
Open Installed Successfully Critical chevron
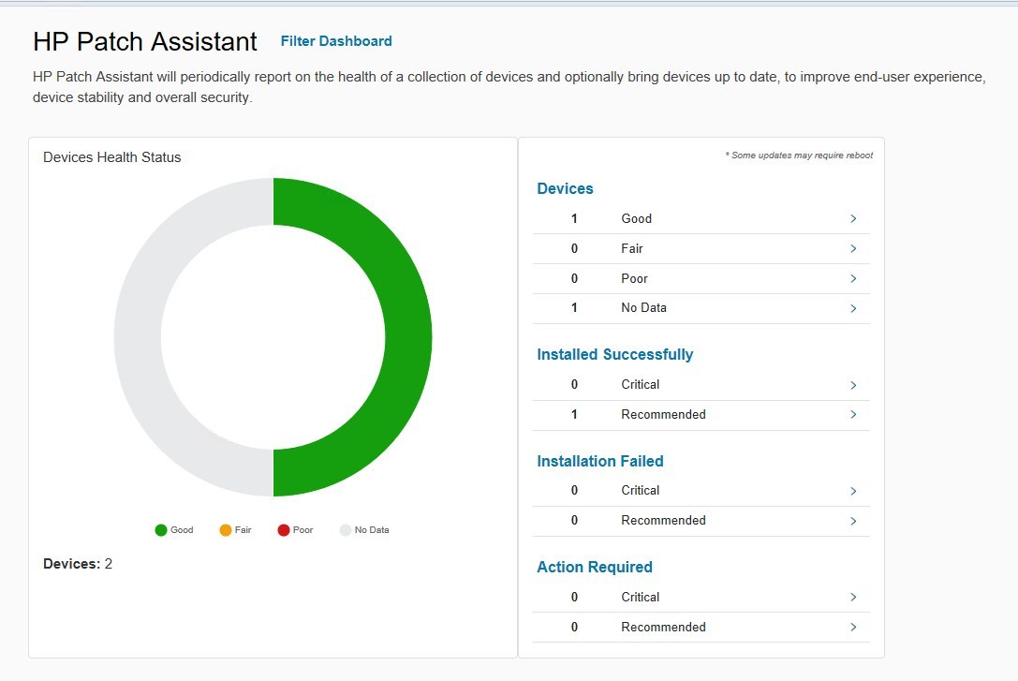point(853,385)
